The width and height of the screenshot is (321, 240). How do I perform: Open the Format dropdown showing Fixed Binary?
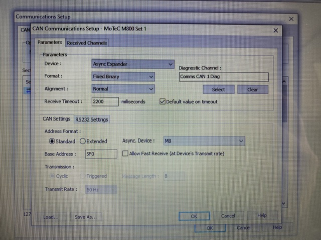click(123, 76)
